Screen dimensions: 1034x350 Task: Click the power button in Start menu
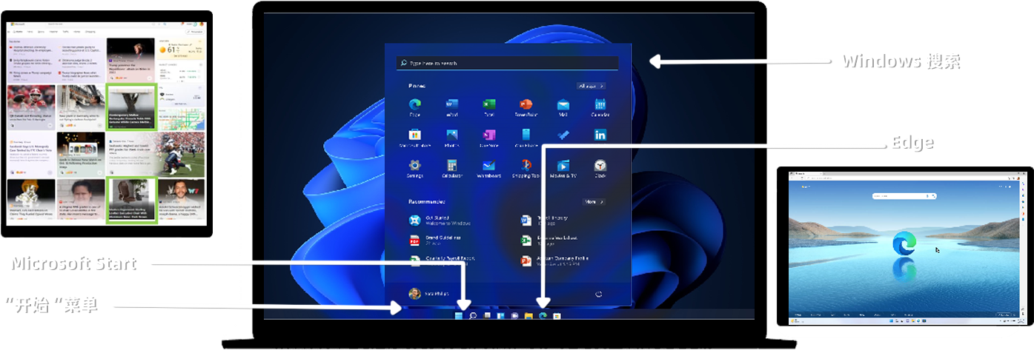point(599,294)
